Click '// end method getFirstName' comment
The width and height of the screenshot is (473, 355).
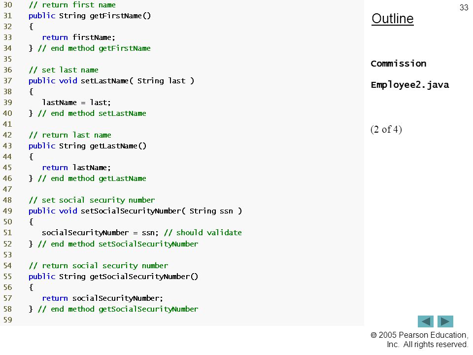coord(94,48)
